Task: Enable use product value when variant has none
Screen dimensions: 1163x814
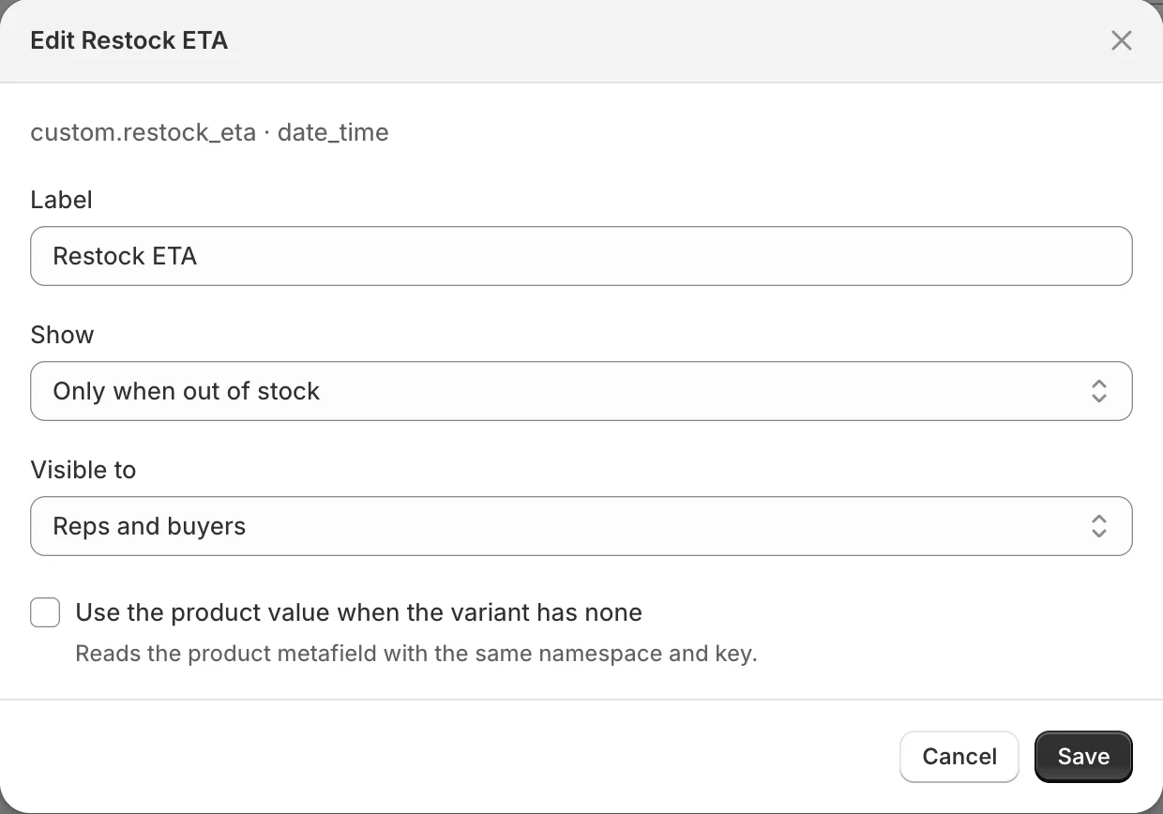Action: pyautogui.click(x=45, y=613)
